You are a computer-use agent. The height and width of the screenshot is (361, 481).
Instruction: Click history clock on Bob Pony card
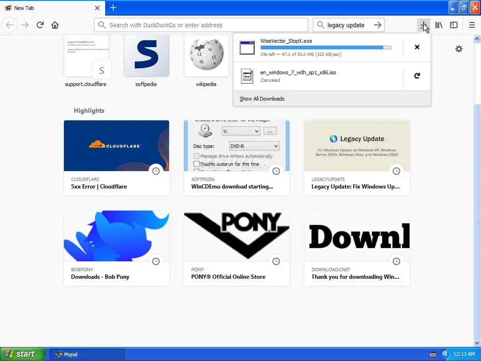point(156,261)
